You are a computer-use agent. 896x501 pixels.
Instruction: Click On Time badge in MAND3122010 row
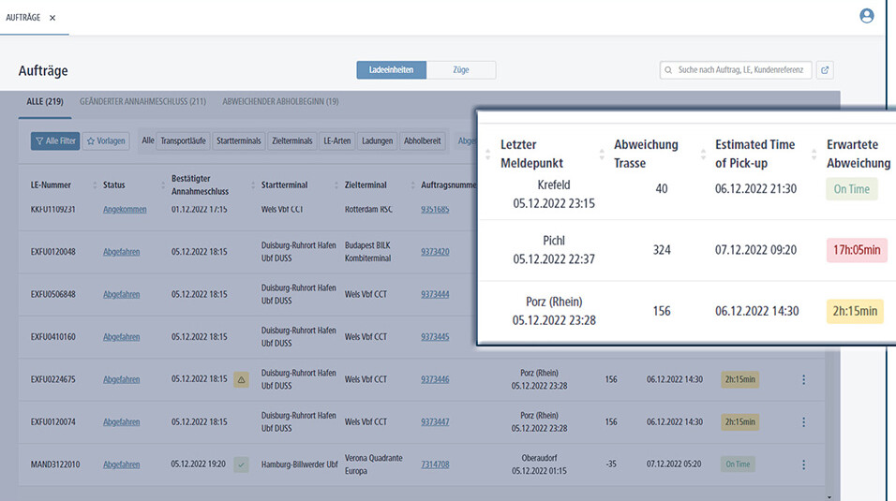pos(738,464)
